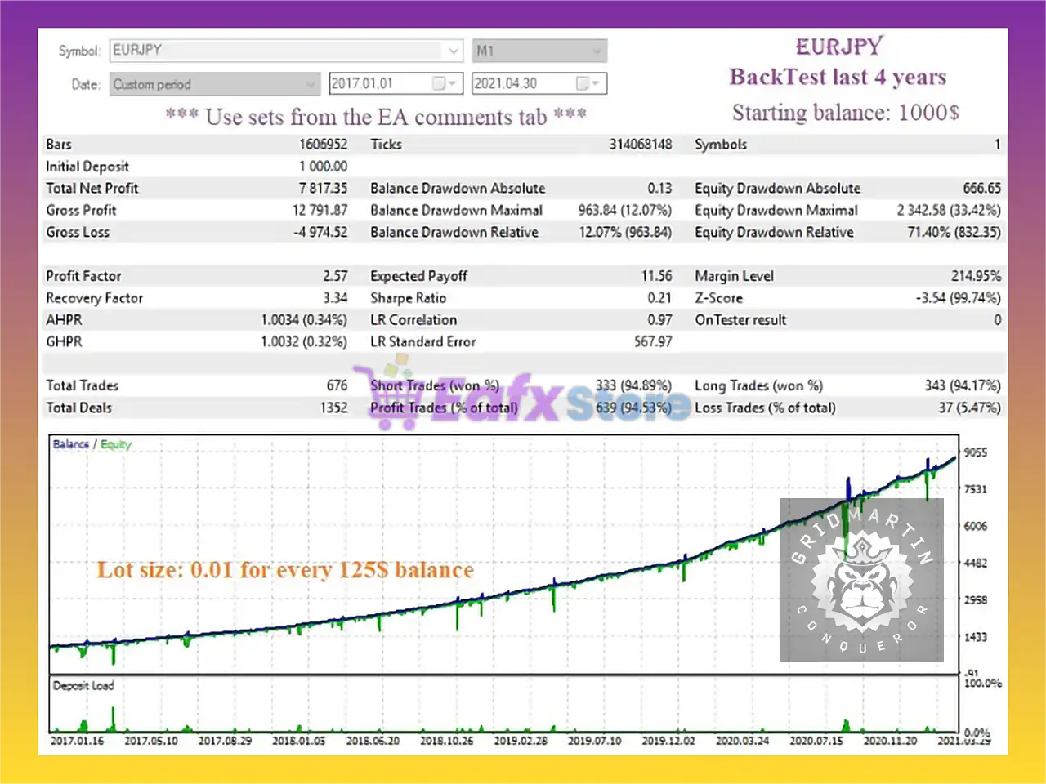Click the Loss Trades value 37 (5.47%)
The width and height of the screenshot is (1046, 784).
click(969, 408)
